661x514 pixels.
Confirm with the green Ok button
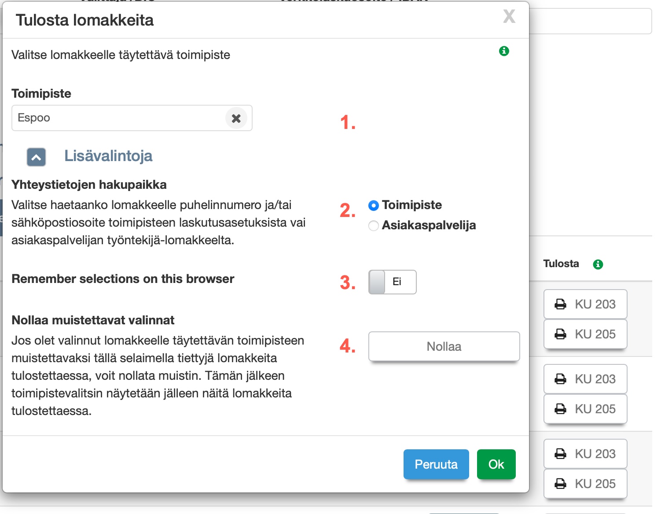tap(496, 464)
